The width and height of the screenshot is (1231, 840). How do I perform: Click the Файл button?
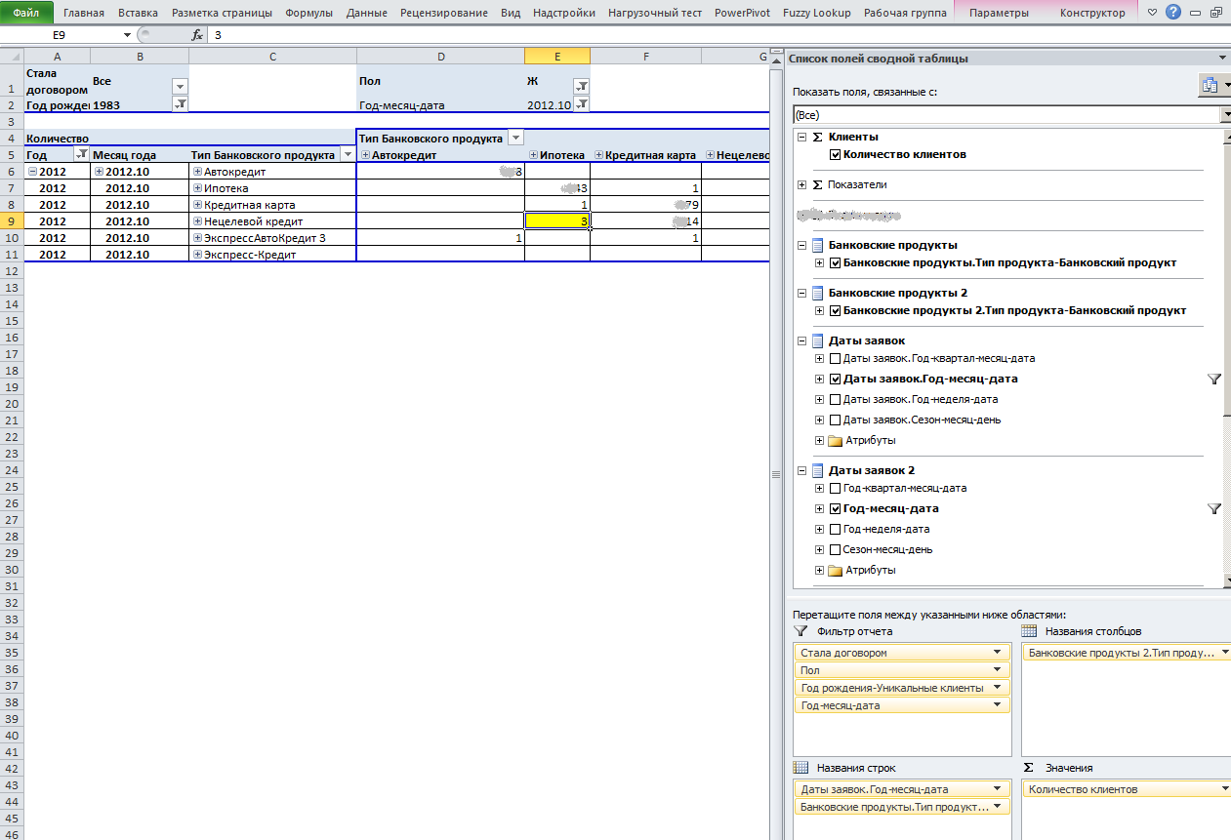point(26,13)
